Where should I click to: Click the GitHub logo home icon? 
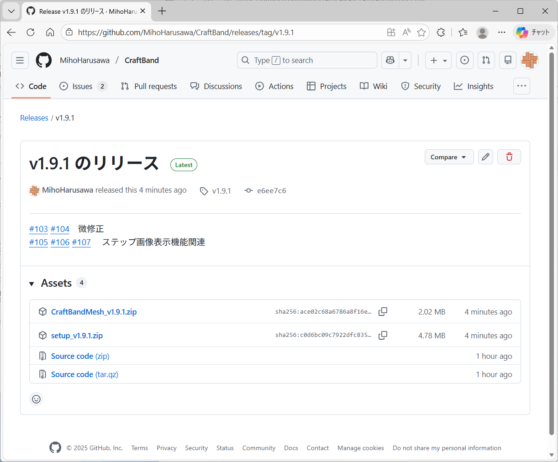[44, 60]
